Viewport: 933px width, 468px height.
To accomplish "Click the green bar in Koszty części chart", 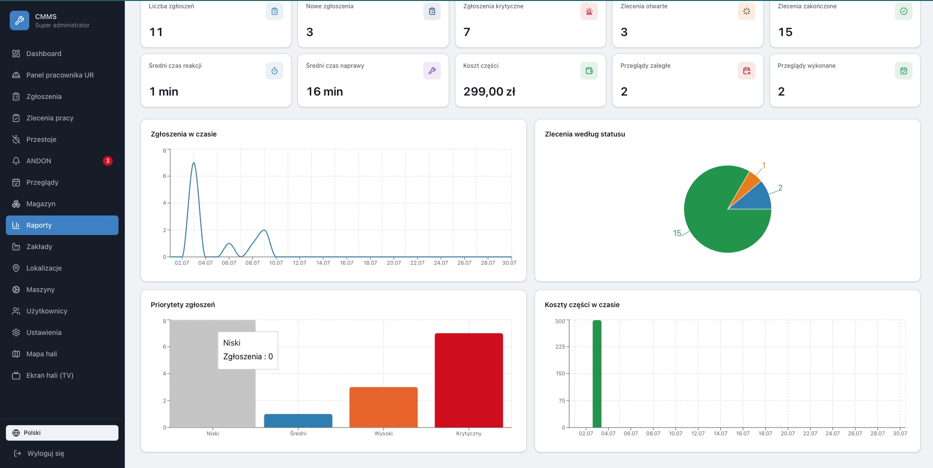I will coord(597,374).
